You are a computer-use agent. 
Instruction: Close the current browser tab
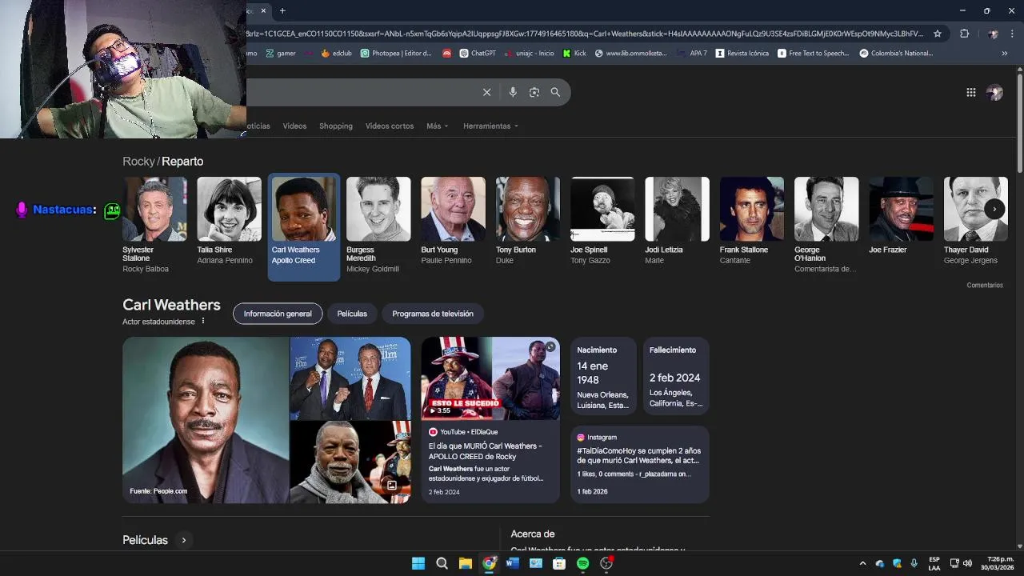(x=263, y=10)
